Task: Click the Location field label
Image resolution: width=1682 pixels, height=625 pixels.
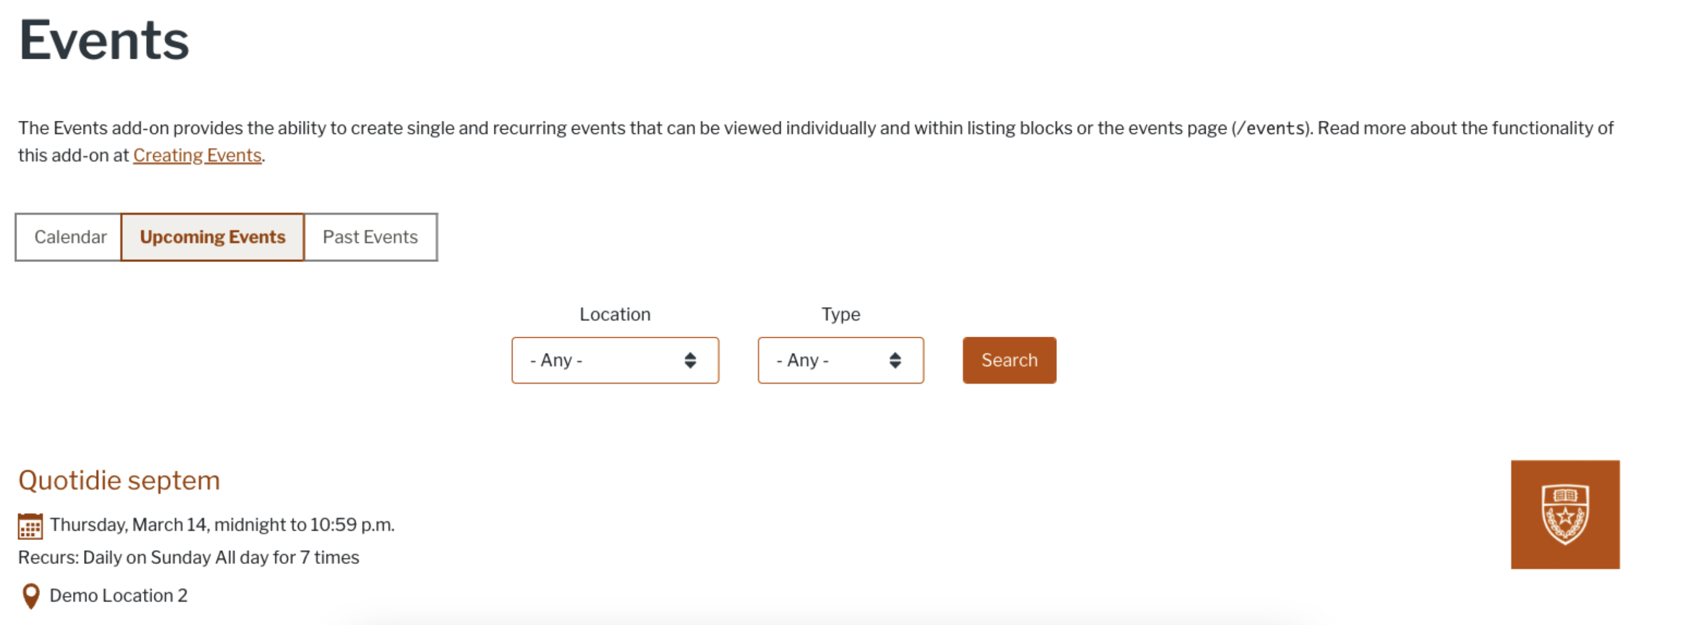Action: click(x=615, y=314)
